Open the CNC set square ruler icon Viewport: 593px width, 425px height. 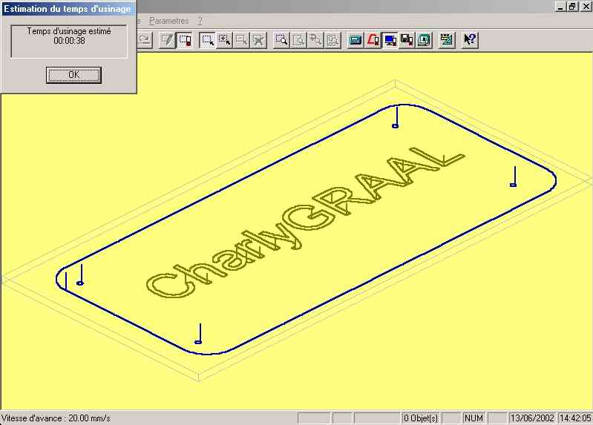pyautogui.click(x=447, y=40)
